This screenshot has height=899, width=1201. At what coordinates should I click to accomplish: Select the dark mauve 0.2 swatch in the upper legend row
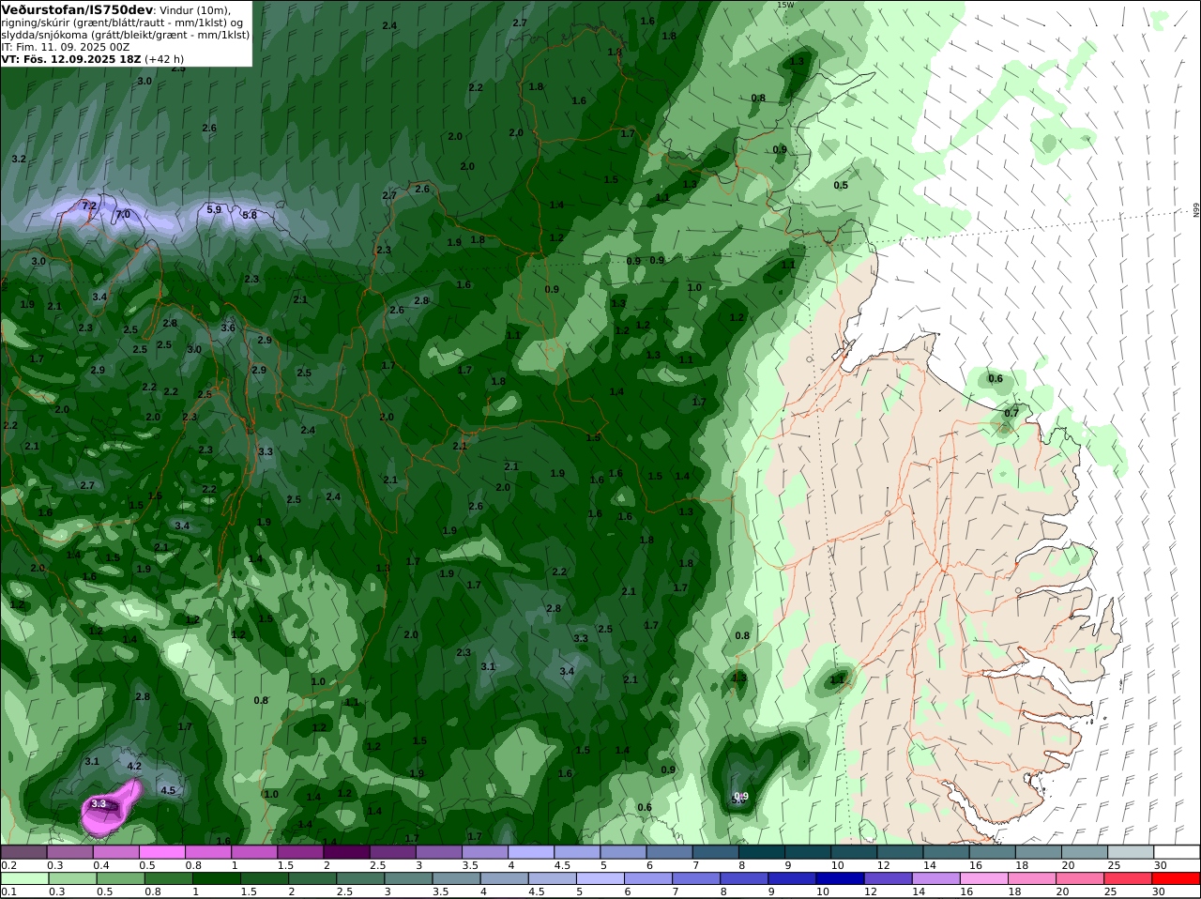coord(23,852)
